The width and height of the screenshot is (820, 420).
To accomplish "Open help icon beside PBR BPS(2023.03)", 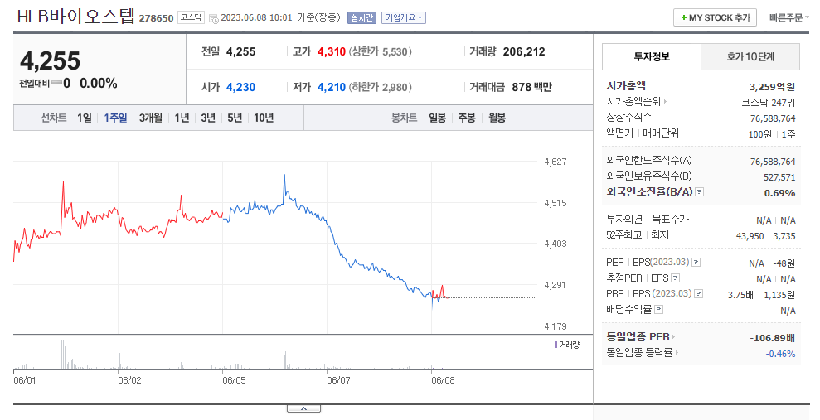I will click(x=699, y=293).
